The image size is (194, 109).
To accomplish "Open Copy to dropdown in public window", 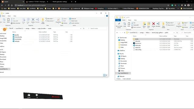I will [x=148, y=25].
